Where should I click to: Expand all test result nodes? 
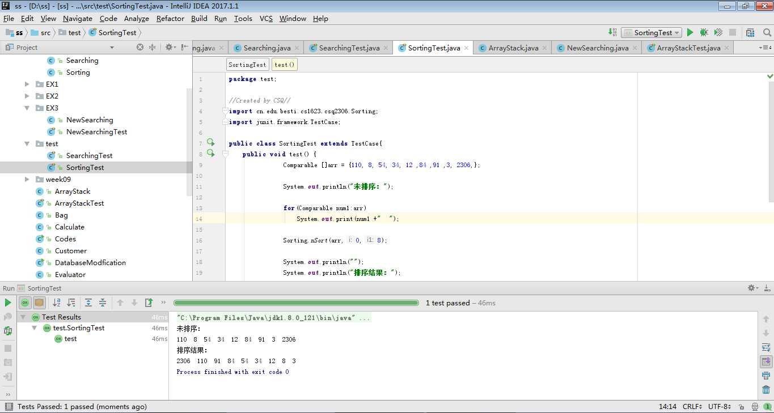click(88, 303)
